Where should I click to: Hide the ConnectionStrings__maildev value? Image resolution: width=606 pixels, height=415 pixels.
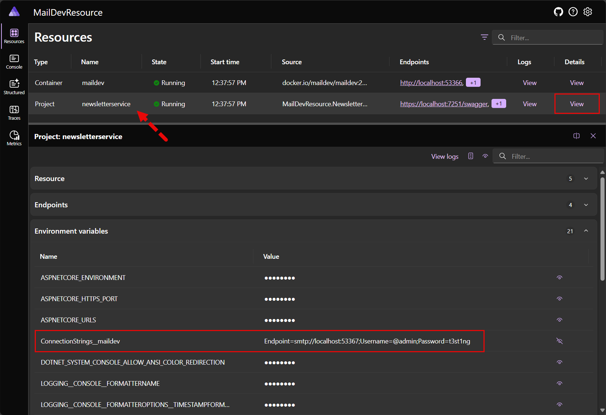pyautogui.click(x=559, y=341)
